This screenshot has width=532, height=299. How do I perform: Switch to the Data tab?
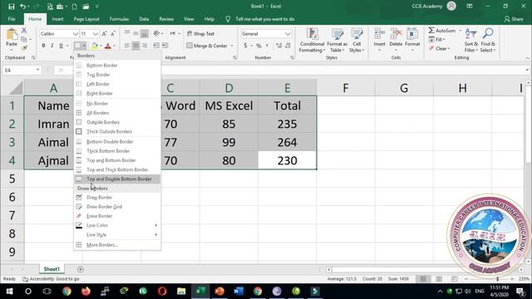[144, 19]
